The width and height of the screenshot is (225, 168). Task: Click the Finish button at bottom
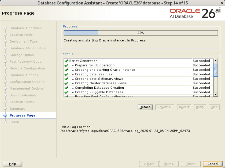191,164
